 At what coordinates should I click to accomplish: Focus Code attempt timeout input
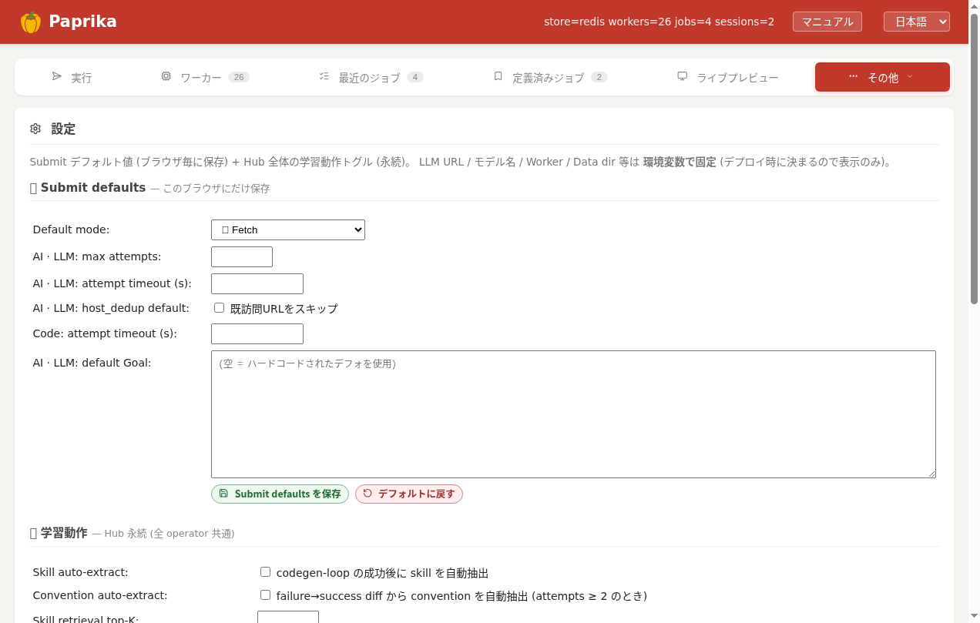[257, 333]
